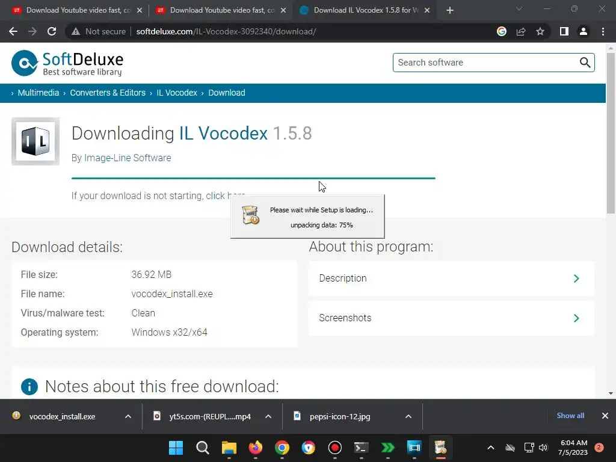Click the scrollbar down arrow

coord(611,393)
